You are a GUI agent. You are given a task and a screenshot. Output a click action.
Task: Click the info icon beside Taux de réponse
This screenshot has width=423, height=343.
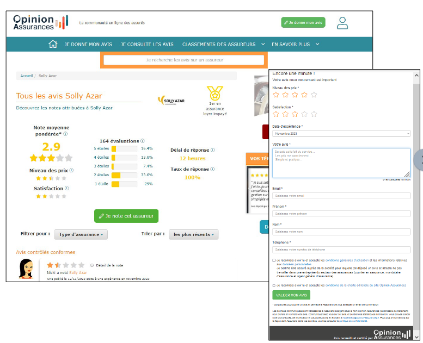[212, 169]
